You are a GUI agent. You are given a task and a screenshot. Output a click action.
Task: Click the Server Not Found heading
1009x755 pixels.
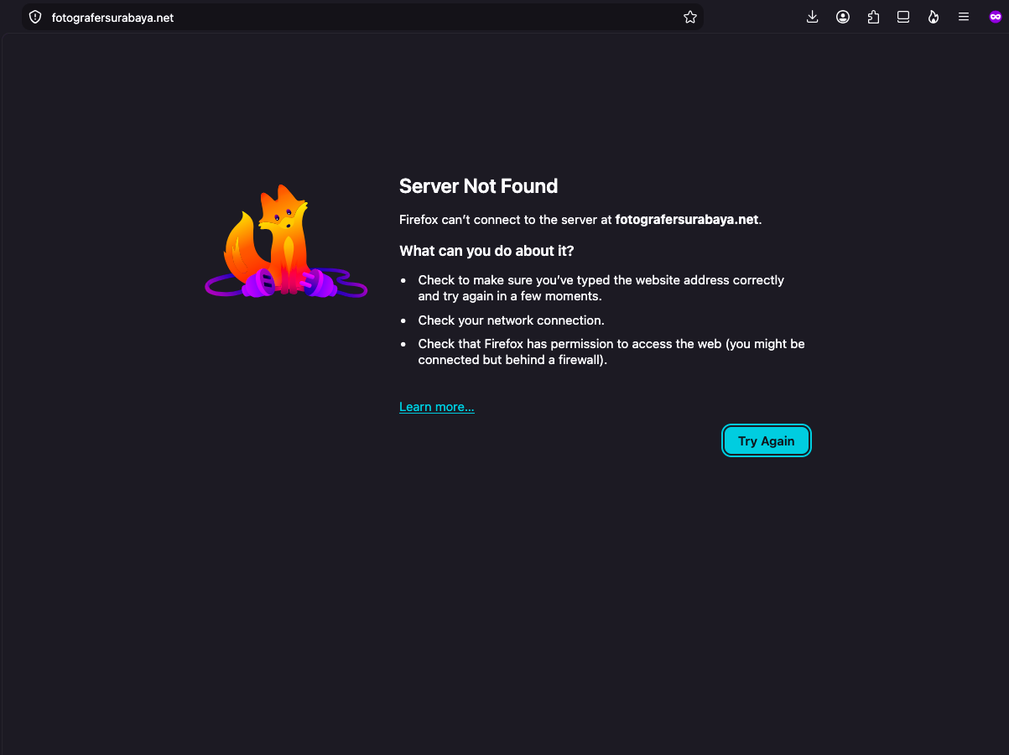click(478, 186)
